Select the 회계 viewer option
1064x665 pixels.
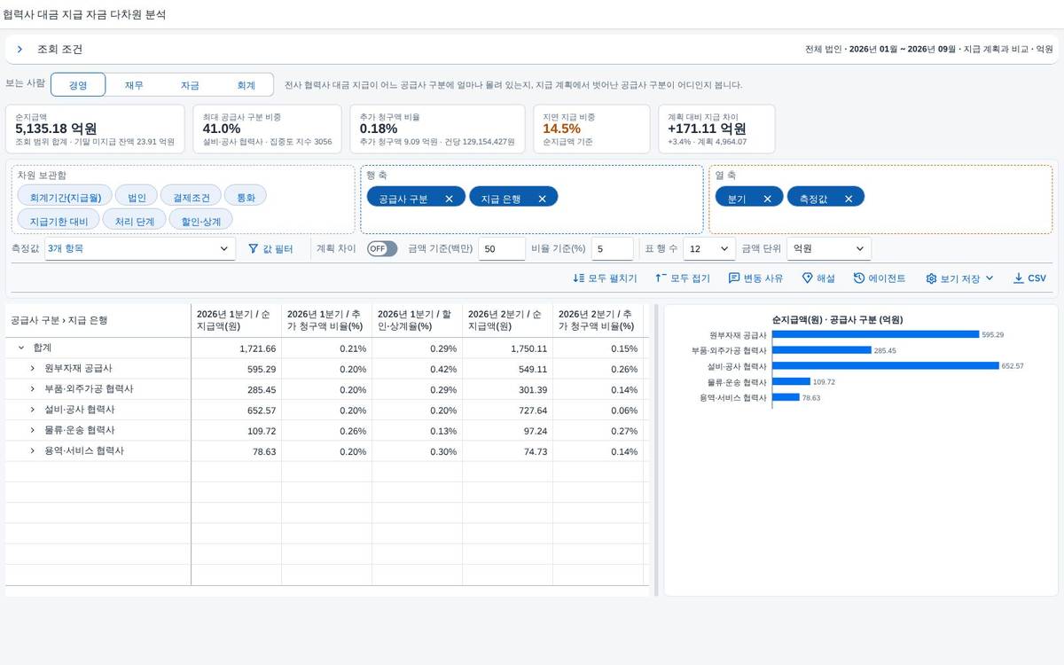(x=246, y=85)
